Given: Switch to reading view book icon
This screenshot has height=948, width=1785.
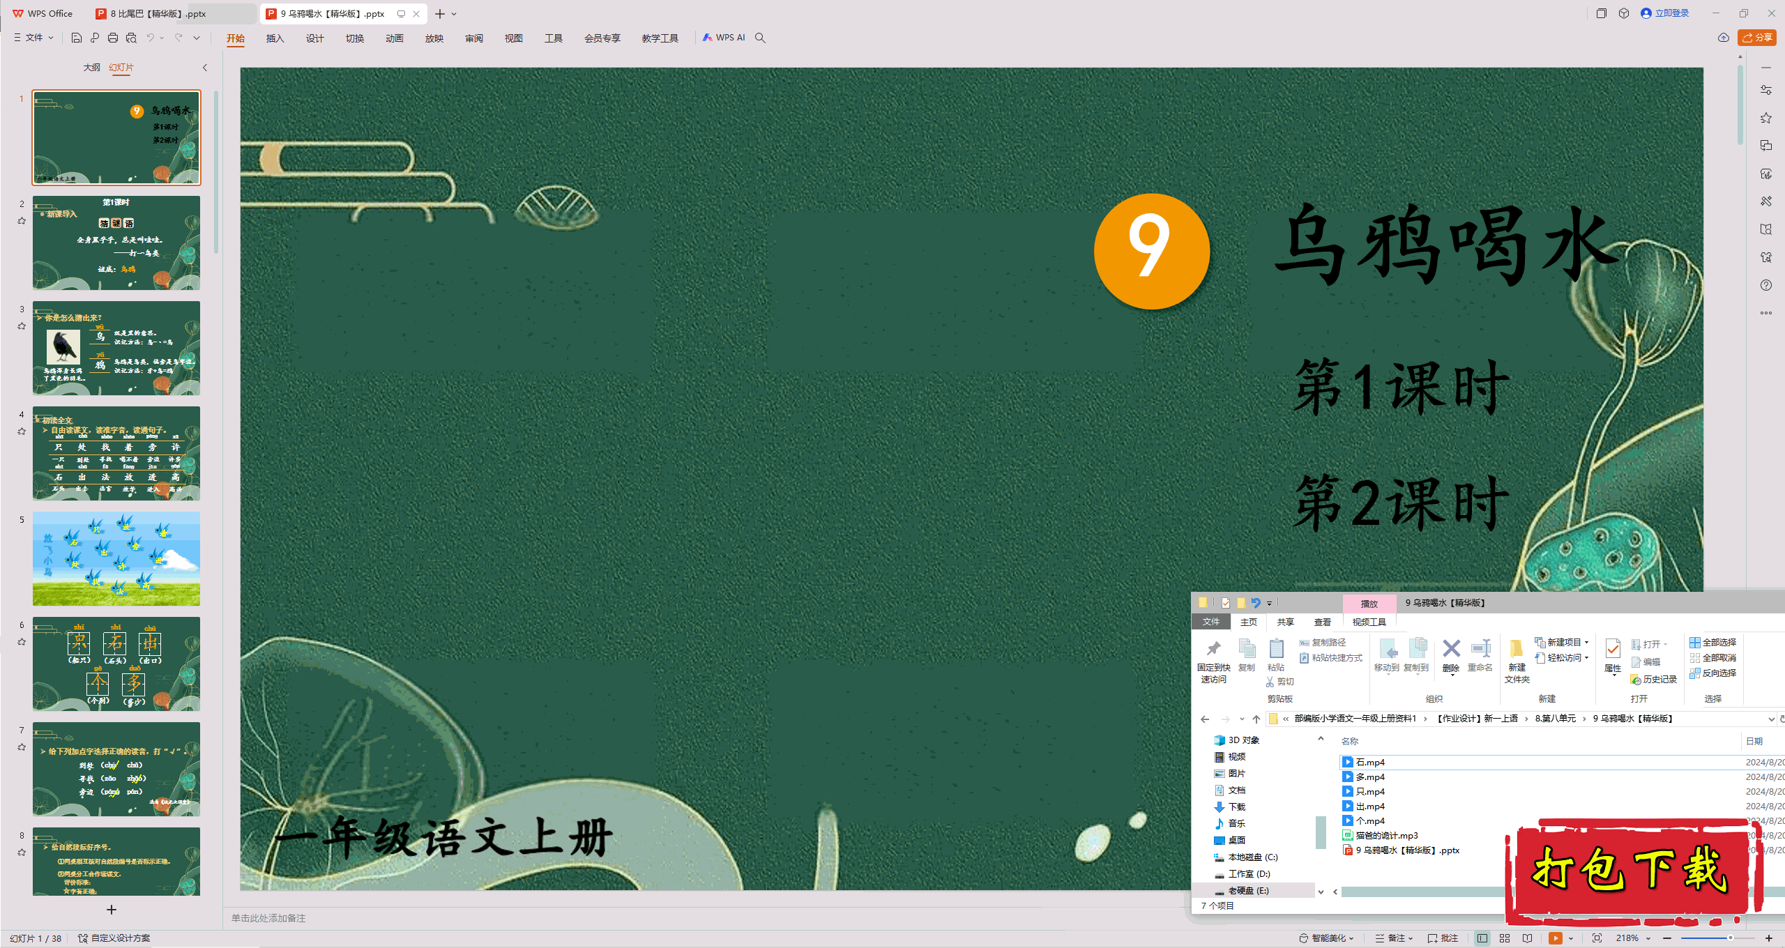Looking at the screenshot, I should pyautogui.click(x=1527, y=938).
